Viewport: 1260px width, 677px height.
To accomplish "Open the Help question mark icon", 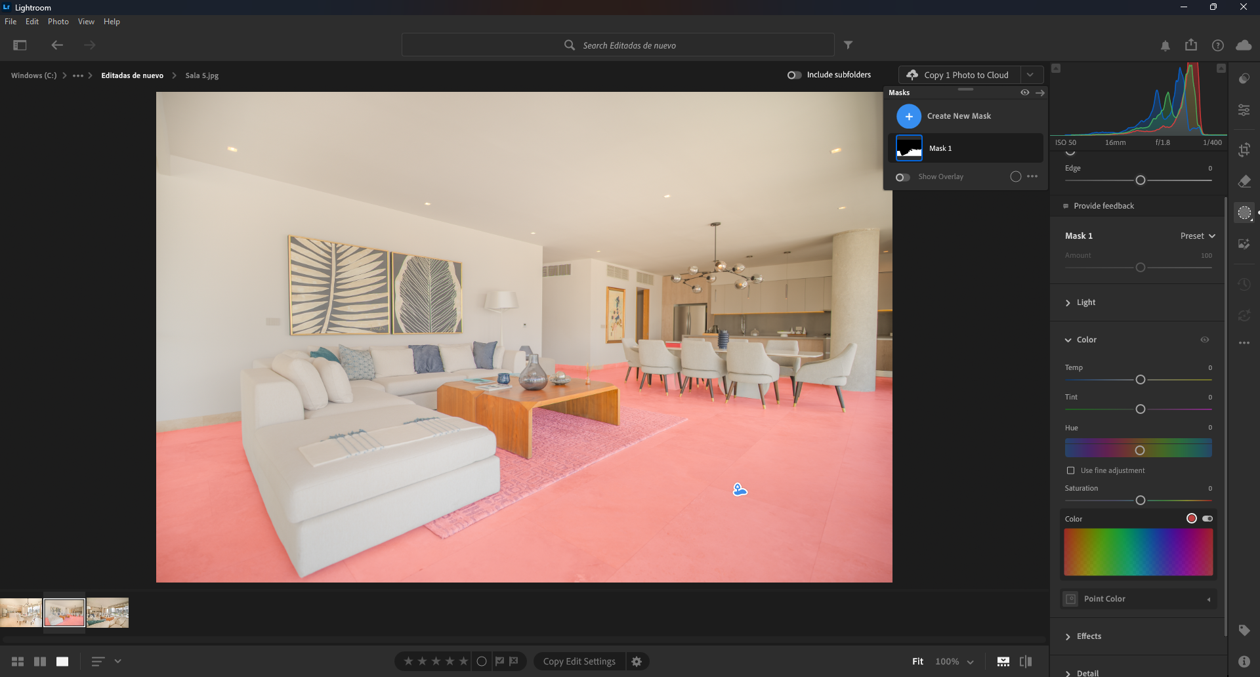I will click(1217, 45).
